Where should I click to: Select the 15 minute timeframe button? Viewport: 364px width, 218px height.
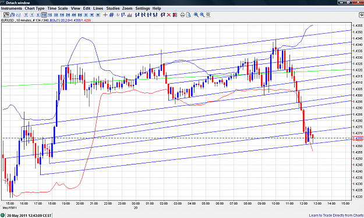[x=50, y=15]
